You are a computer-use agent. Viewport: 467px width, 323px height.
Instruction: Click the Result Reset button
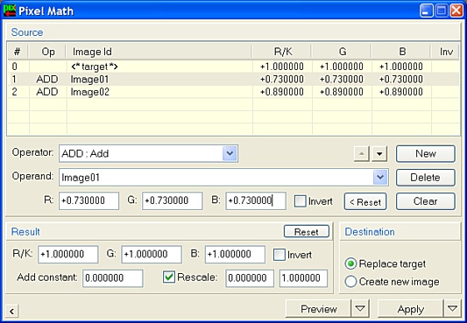pyautogui.click(x=307, y=232)
